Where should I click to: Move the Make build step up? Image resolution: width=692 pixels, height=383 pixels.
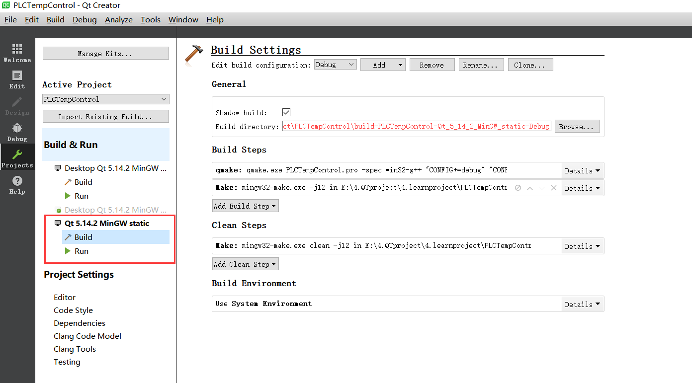529,188
